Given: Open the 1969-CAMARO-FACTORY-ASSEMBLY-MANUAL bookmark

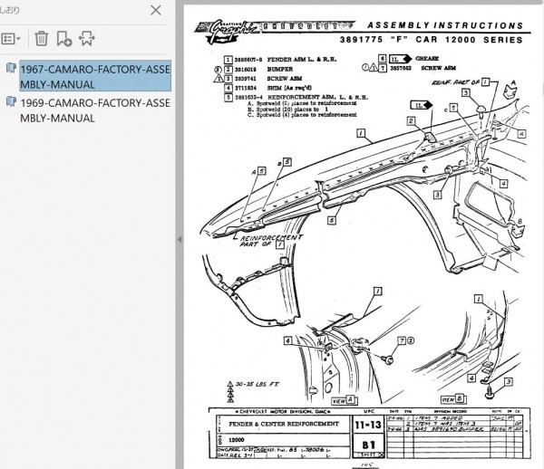Looking at the screenshot, I should [95, 110].
